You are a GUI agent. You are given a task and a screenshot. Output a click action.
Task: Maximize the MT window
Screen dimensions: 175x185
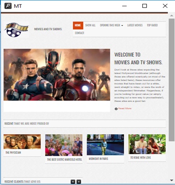coord(144,6)
